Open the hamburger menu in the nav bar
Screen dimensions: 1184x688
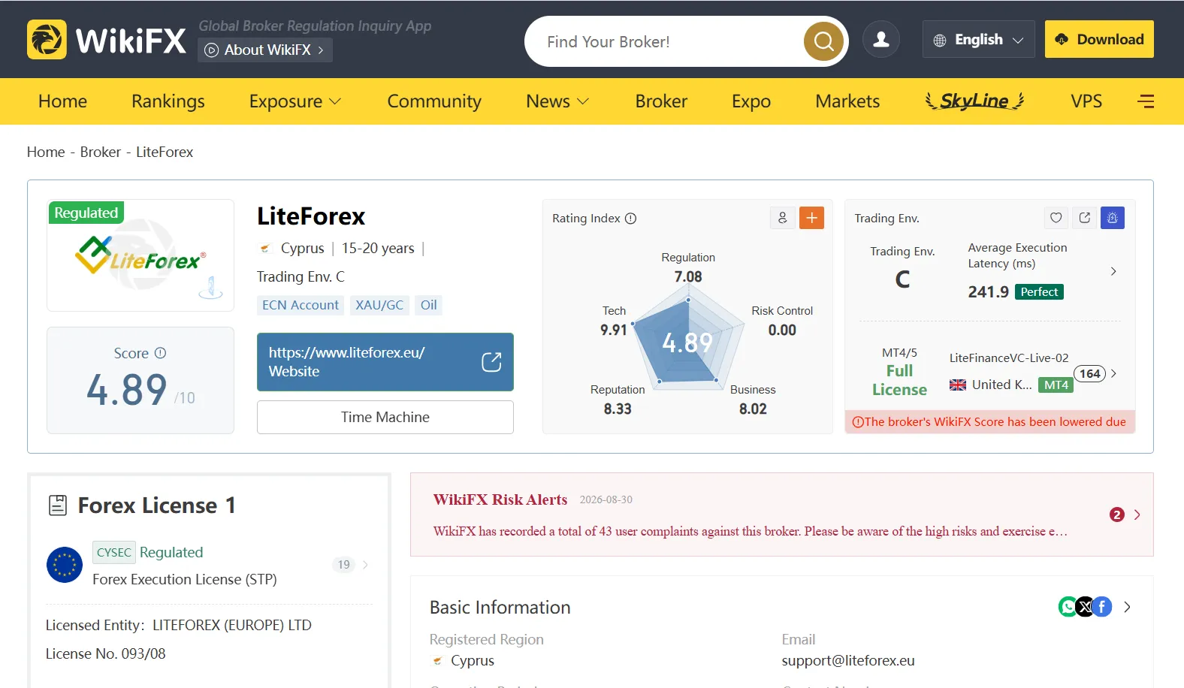click(x=1146, y=101)
